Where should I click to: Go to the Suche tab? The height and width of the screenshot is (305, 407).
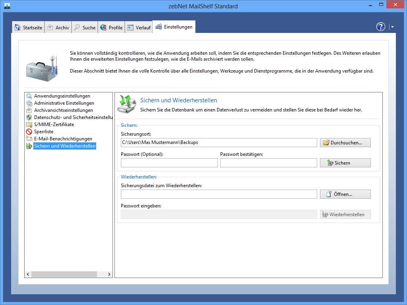tap(85, 27)
